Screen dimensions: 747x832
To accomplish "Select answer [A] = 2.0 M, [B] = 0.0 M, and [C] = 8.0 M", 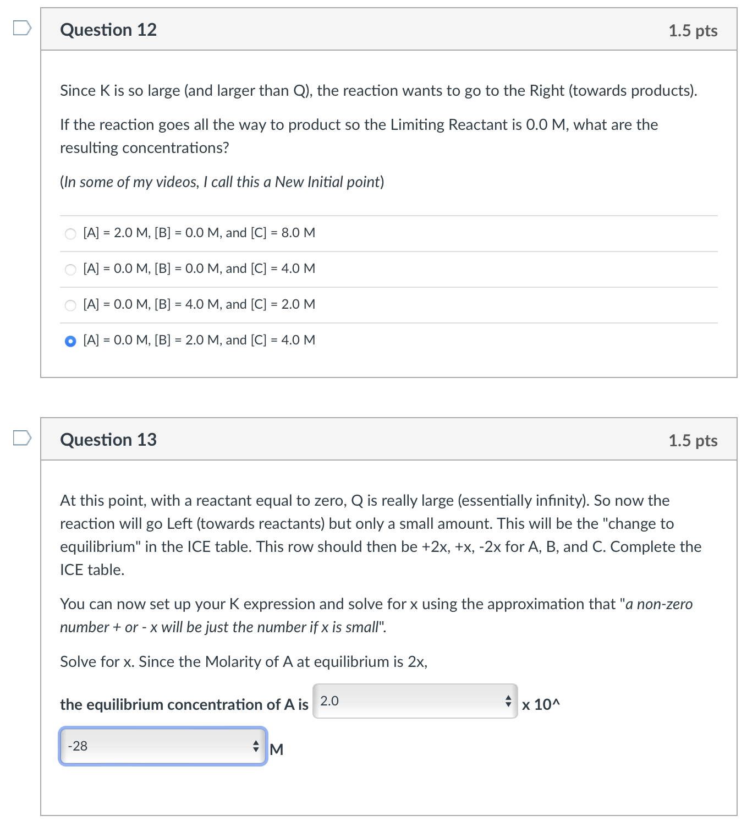I will click(70, 233).
